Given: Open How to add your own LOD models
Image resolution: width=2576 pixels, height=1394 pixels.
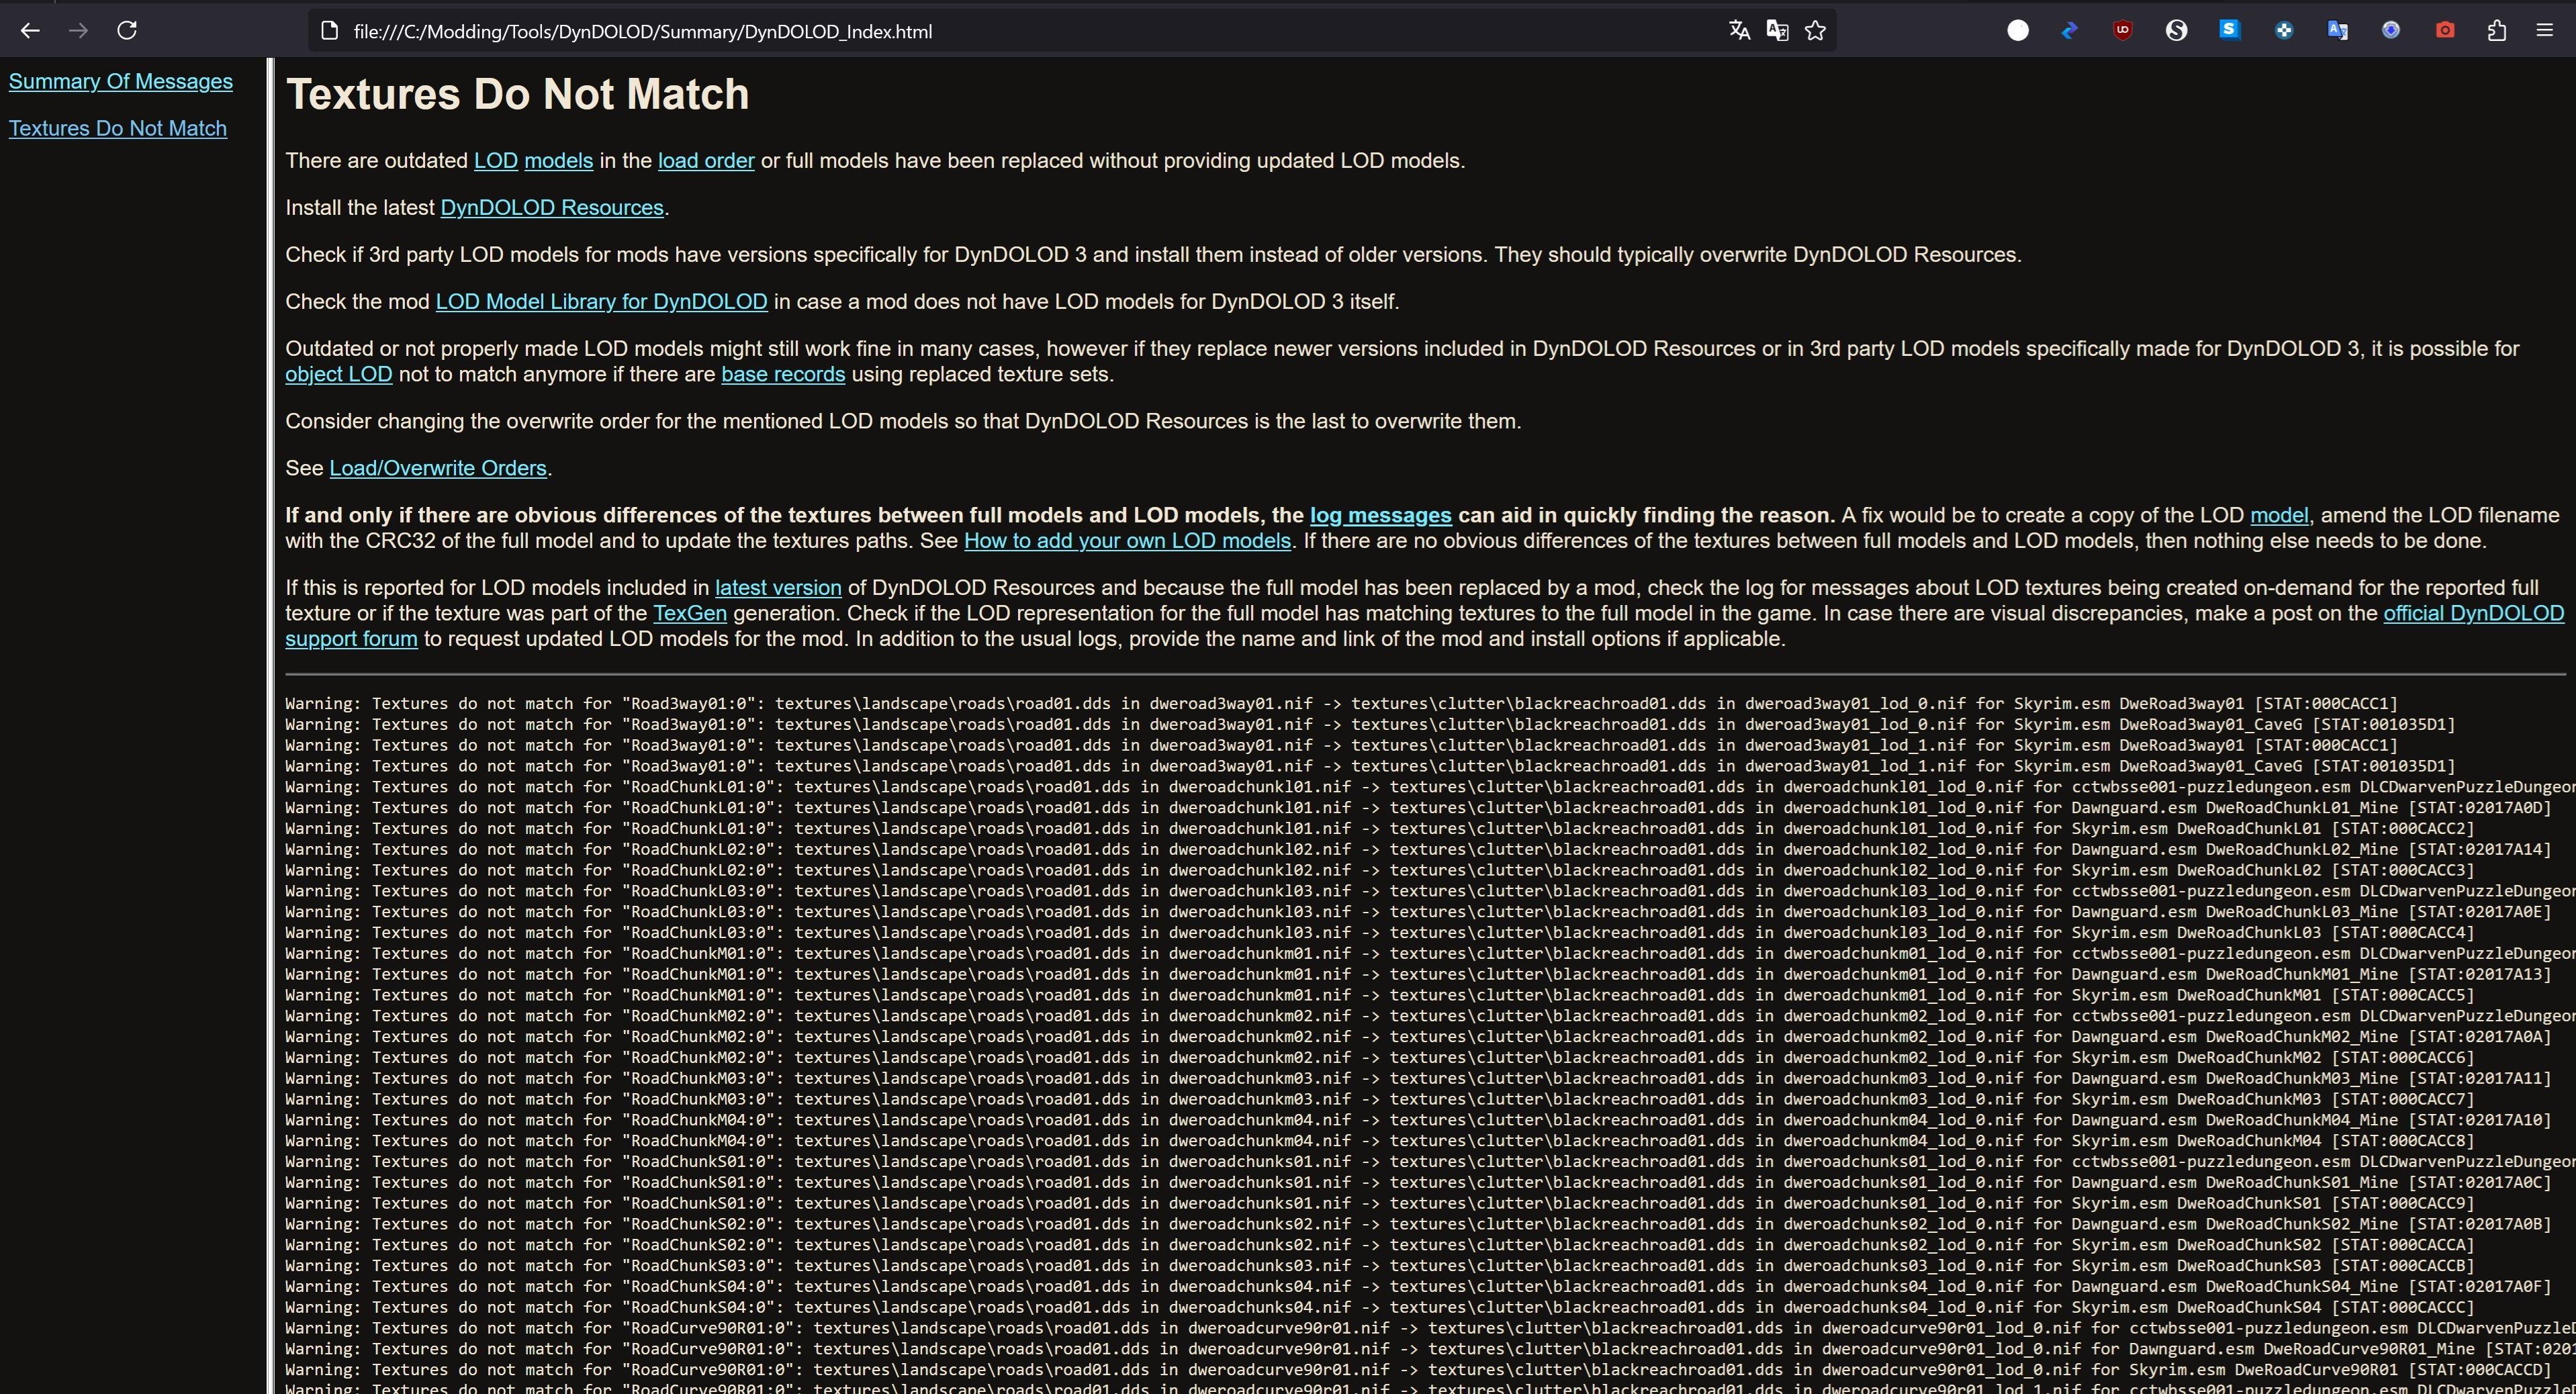Looking at the screenshot, I should pyautogui.click(x=1127, y=541).
